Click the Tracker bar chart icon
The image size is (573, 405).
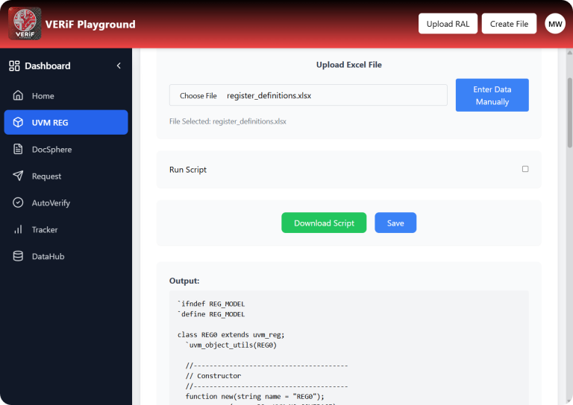tap(18, 230)
